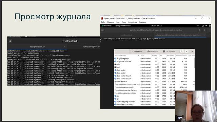The width and height of the screenshot is (217, 122).
Task: Click the dconf-service process icon
Action: click(x=115, y=82)
